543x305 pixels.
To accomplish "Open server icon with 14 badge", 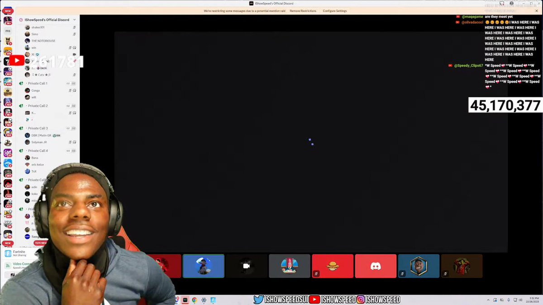I will [x=8, y=234].
